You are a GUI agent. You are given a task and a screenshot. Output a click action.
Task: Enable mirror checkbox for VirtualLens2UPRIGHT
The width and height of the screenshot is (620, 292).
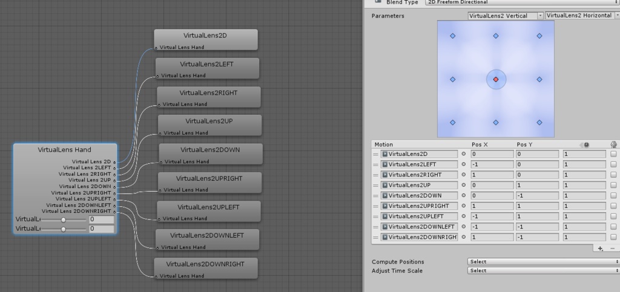pos(613,206)
